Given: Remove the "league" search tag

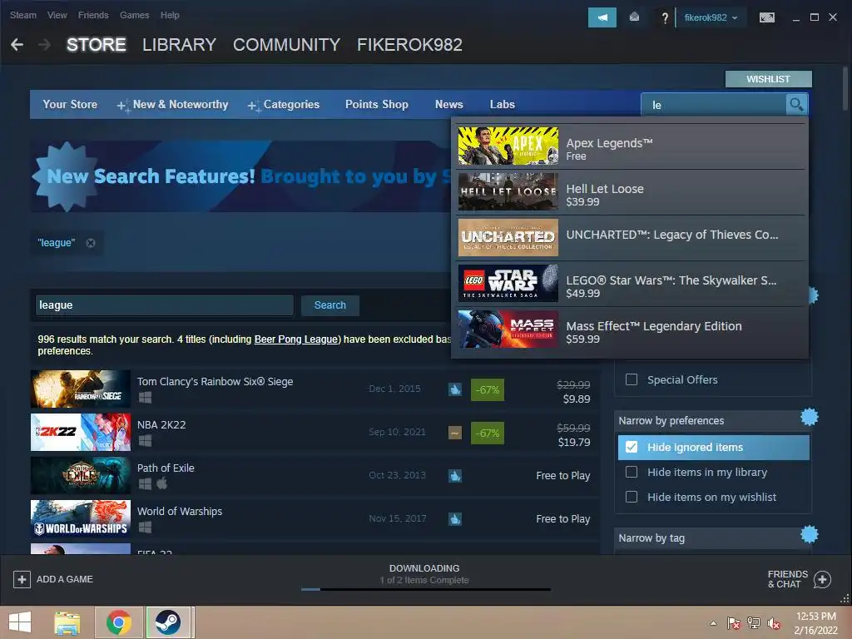Looking at the screenshot, I should 91,243.
